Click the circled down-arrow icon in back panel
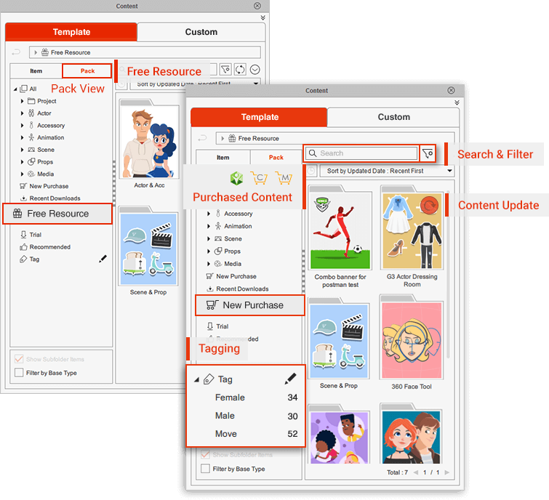 click(255, 70)
